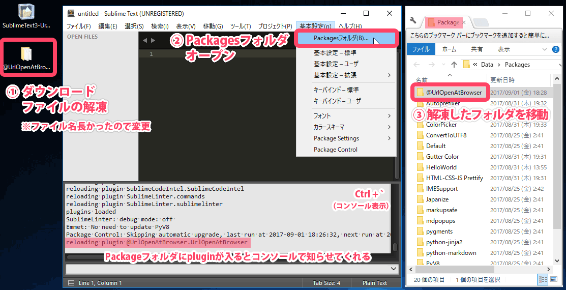Open the ホーム tab in Explorer ribbon
The height and width of the screenshot is (290, 566).
[449, 49]
